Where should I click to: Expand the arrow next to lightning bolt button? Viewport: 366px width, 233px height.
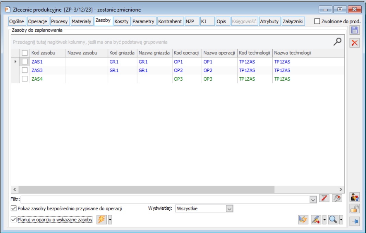click(110, 220)
